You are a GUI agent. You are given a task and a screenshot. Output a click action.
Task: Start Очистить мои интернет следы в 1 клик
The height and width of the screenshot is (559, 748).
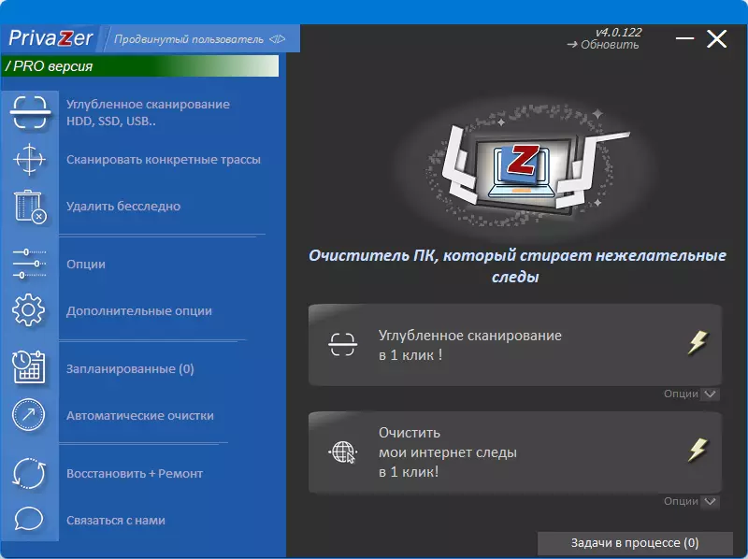click(x=515, y=452)
